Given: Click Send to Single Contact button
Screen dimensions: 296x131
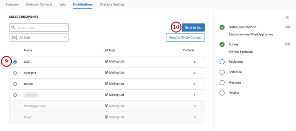Looking at the screenshot, I should click(185, 37).
